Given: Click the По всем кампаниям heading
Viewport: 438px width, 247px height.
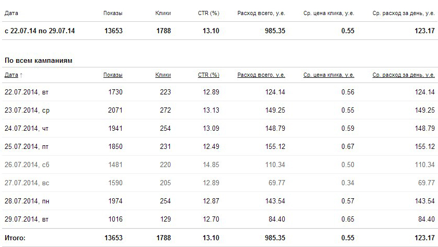Looking at the screenshot, I should point(38,61).
